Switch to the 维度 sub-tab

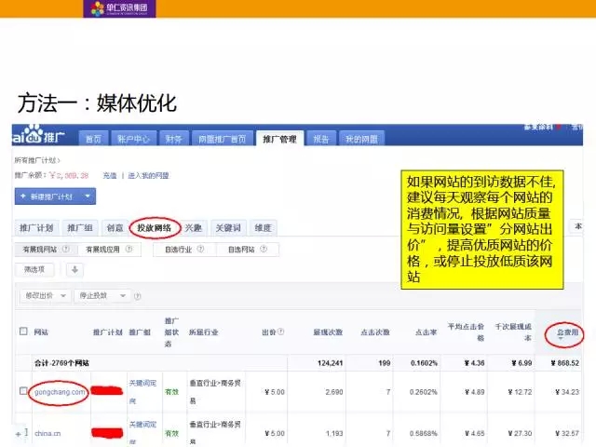pos(263,227)
